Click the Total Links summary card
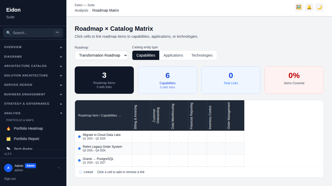 click(231, 80)
